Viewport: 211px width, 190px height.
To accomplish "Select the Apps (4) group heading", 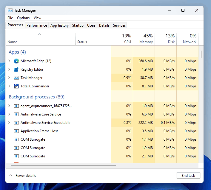I will tap(17, 52).
